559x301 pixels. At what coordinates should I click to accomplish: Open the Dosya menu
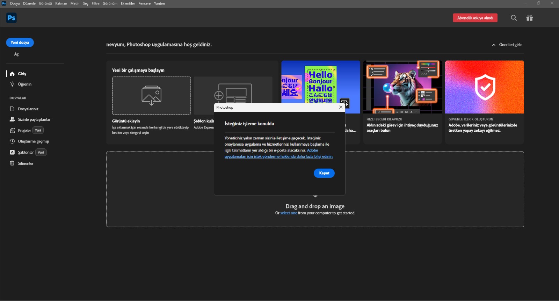(15, 3)
